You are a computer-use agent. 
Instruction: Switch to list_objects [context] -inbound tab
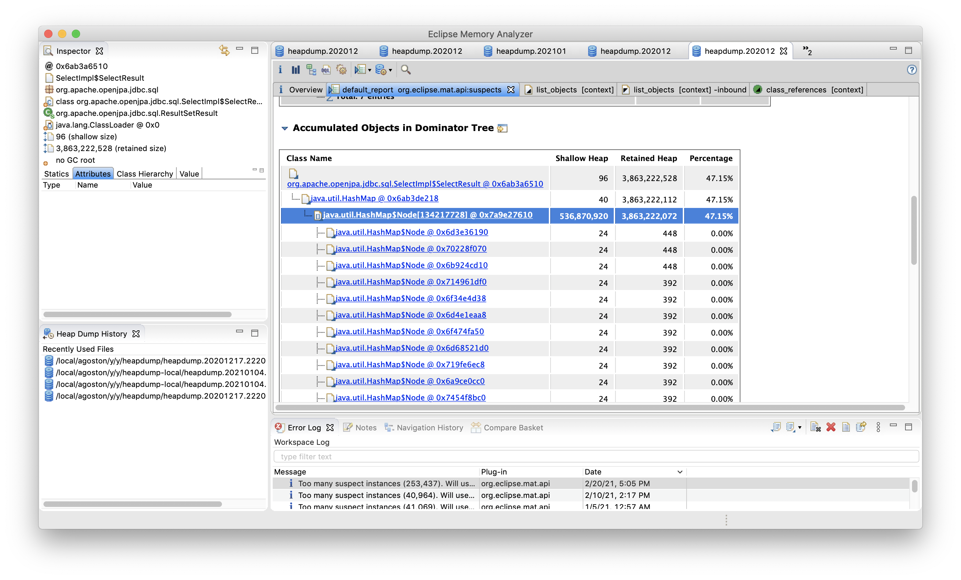[x=684, y=90]
